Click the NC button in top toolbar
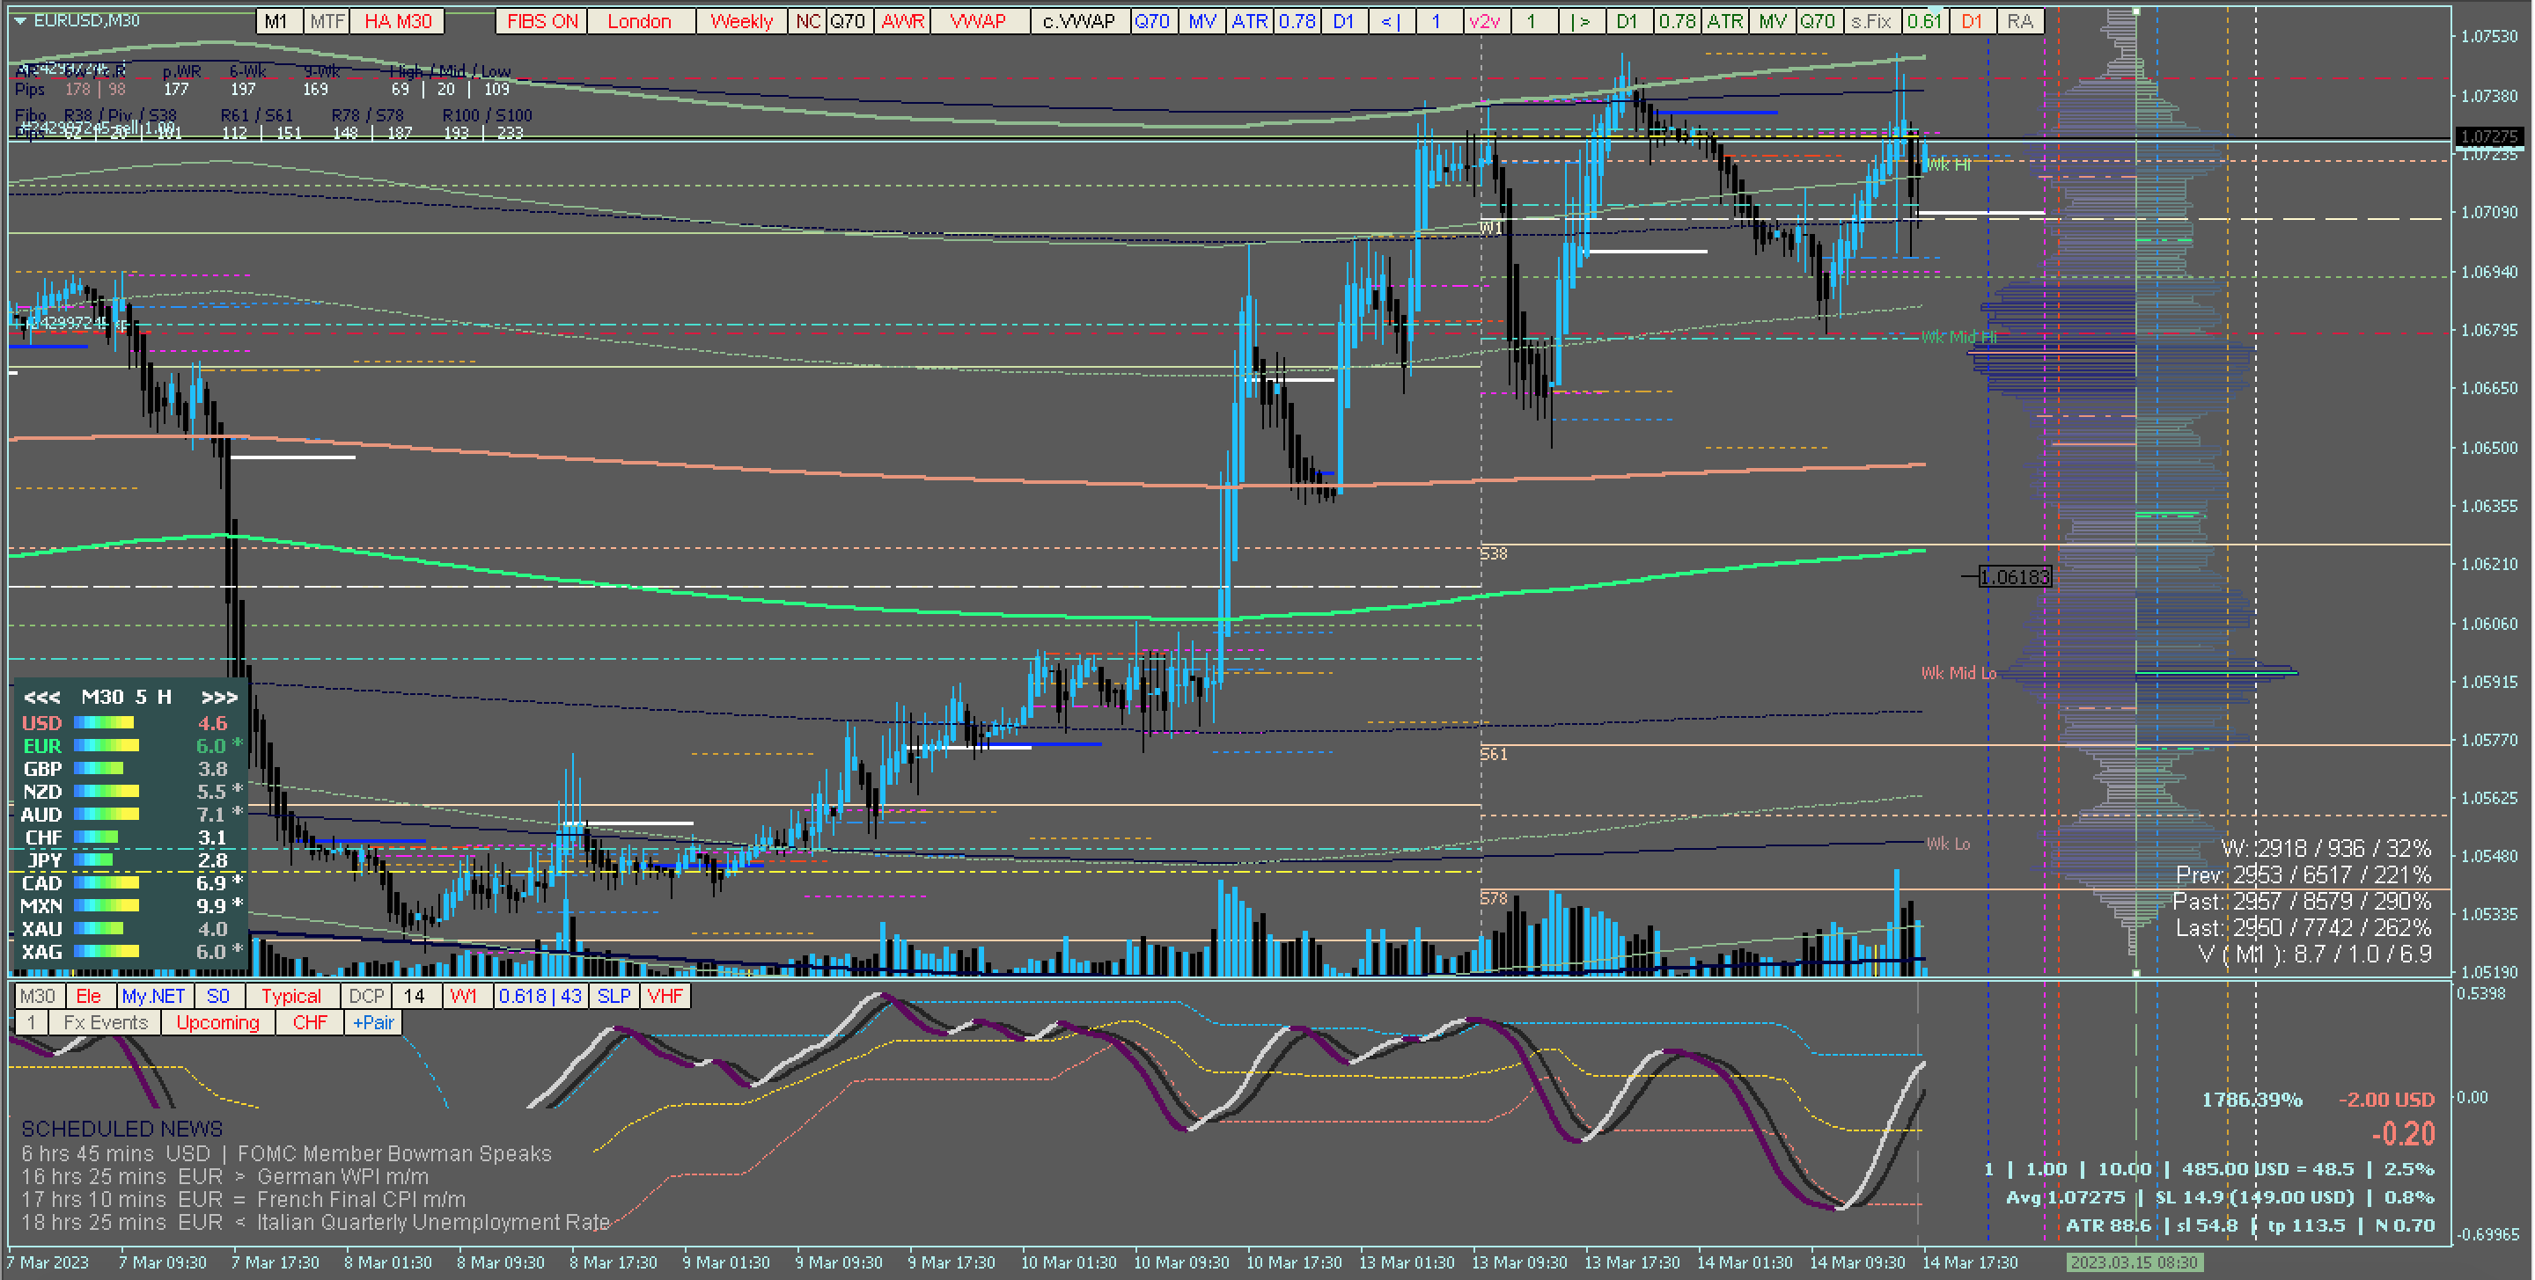This screenshot has height=1280, width=2535. tap(808, 20)
